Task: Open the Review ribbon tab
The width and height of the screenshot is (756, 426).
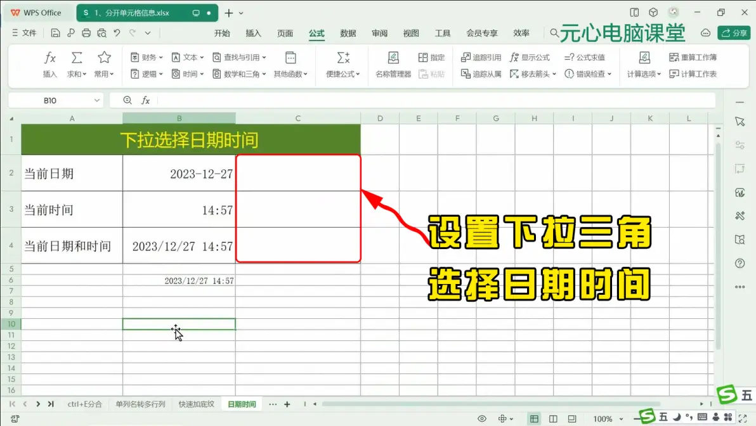Action: (x=379, y=33)
